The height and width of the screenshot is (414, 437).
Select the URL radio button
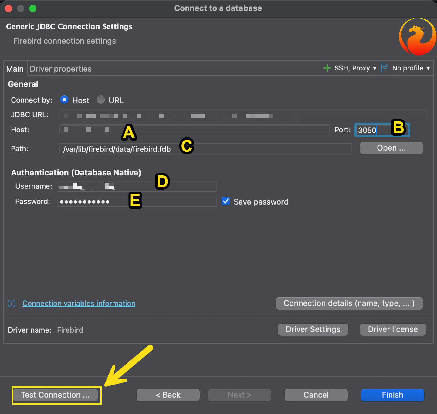point(101,100)
